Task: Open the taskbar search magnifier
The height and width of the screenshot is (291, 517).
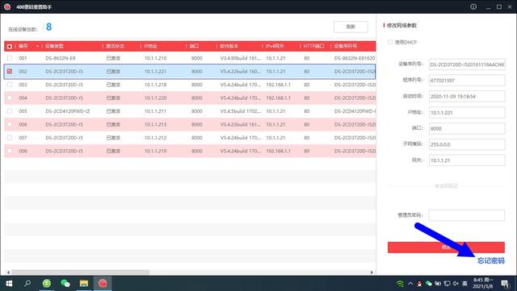Action: point(27,284)
